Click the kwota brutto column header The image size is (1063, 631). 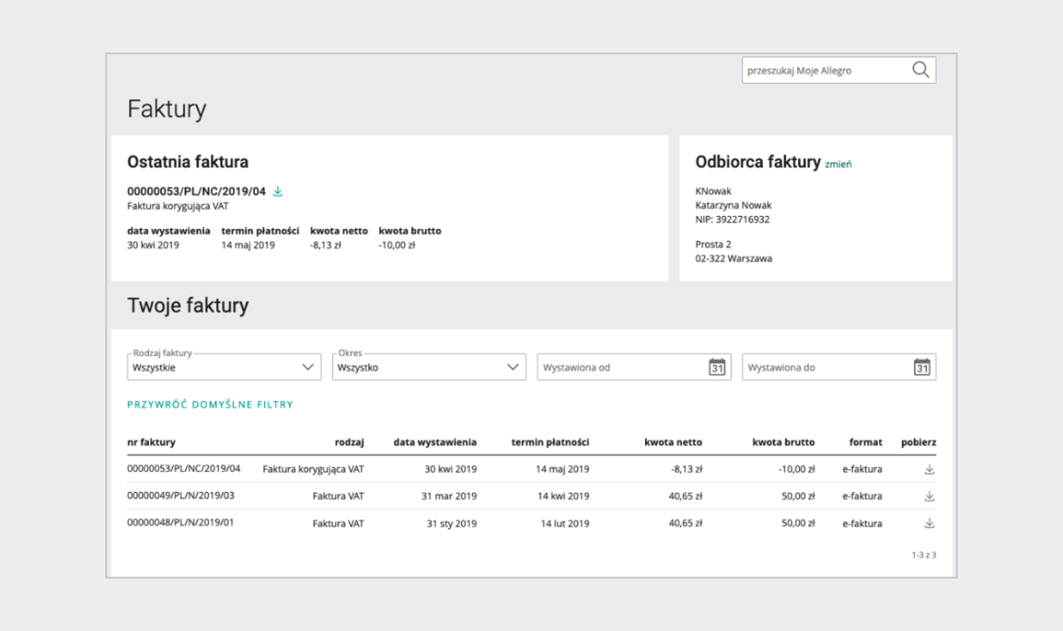click(783, 442)
